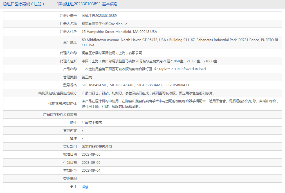Select approval date 2023-09-05 in 批准日期 row
The height and width of the screenshot is (193, 285).
pos(91,155)
